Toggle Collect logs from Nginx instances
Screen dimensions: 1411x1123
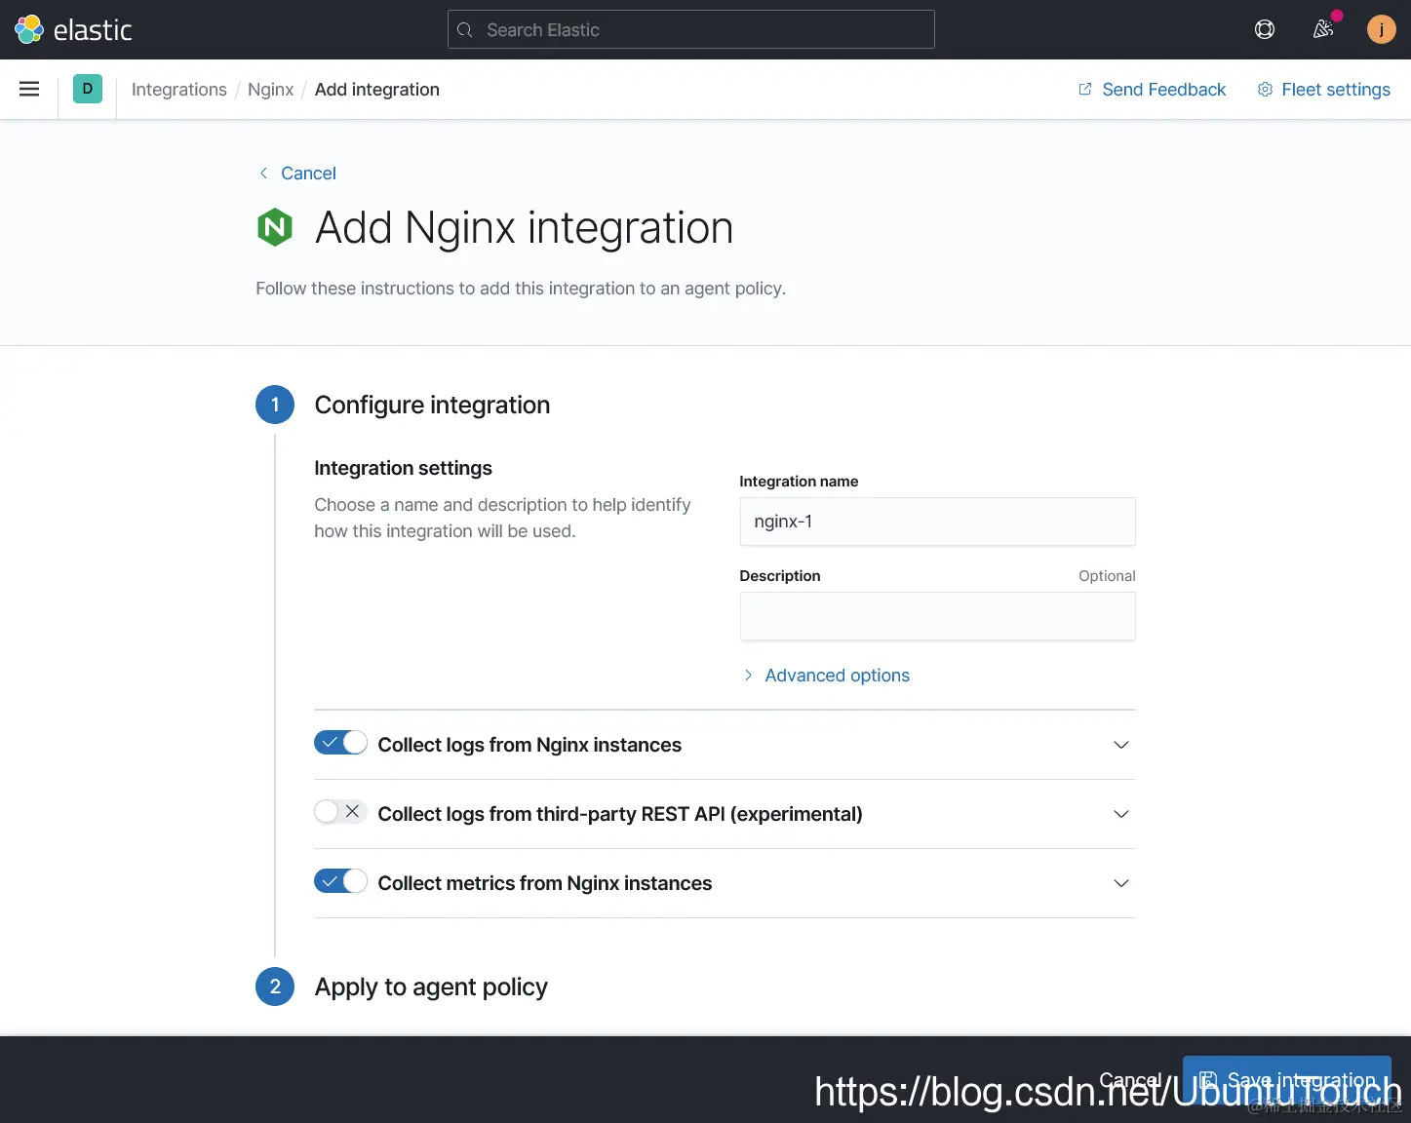tap(340, 743)
